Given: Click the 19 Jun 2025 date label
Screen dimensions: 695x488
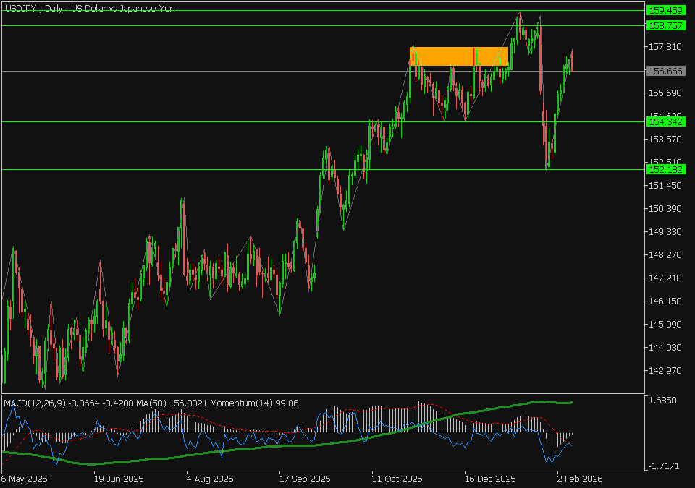Looking at the screenshot, I should (118, 479).
